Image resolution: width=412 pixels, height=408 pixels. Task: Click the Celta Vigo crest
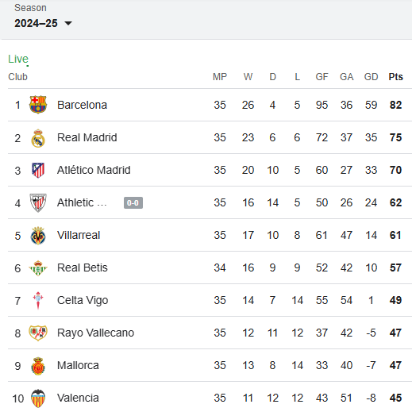pos(38,300)
